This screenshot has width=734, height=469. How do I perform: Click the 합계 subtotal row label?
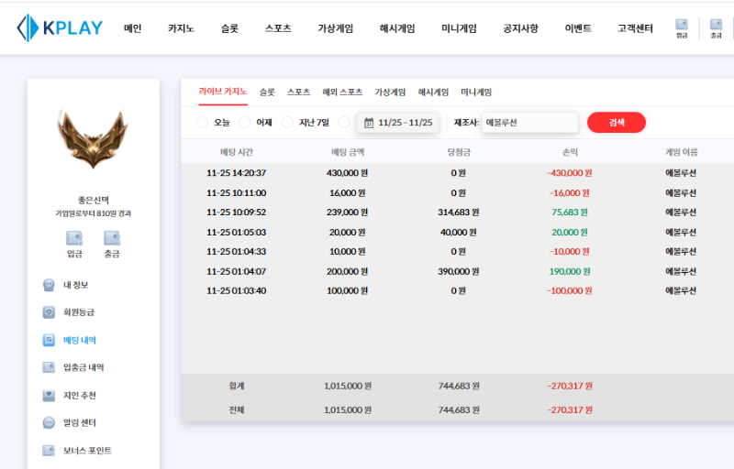point(237,386)
